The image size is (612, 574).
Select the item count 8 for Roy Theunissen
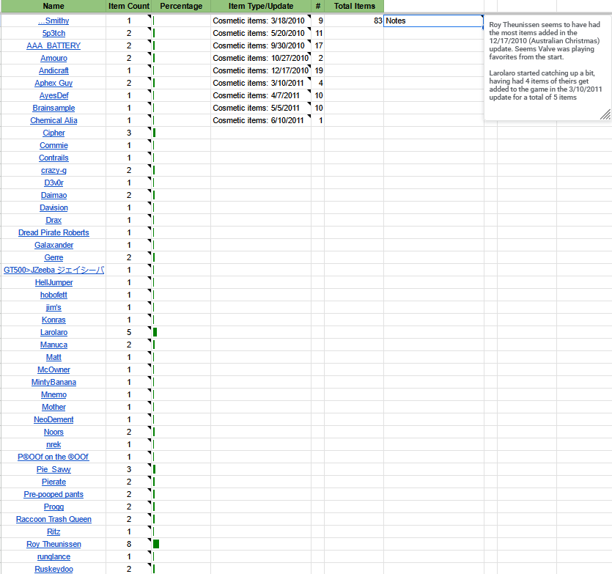pos(128,545)
